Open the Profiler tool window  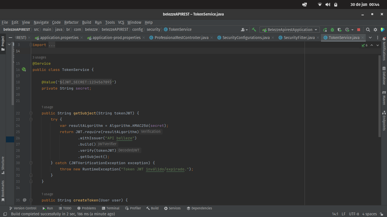pos(133,208)
